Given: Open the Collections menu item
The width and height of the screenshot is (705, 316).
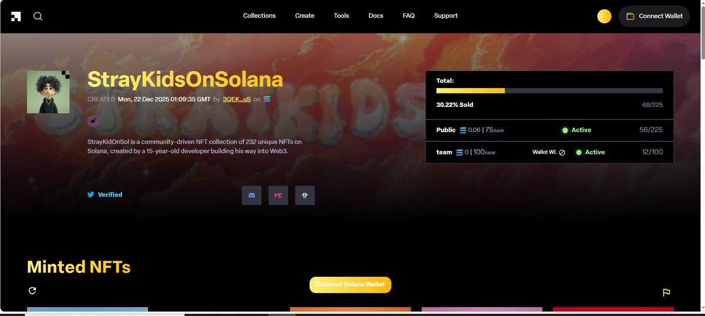Looking at the screenshot, I should 259,16.
